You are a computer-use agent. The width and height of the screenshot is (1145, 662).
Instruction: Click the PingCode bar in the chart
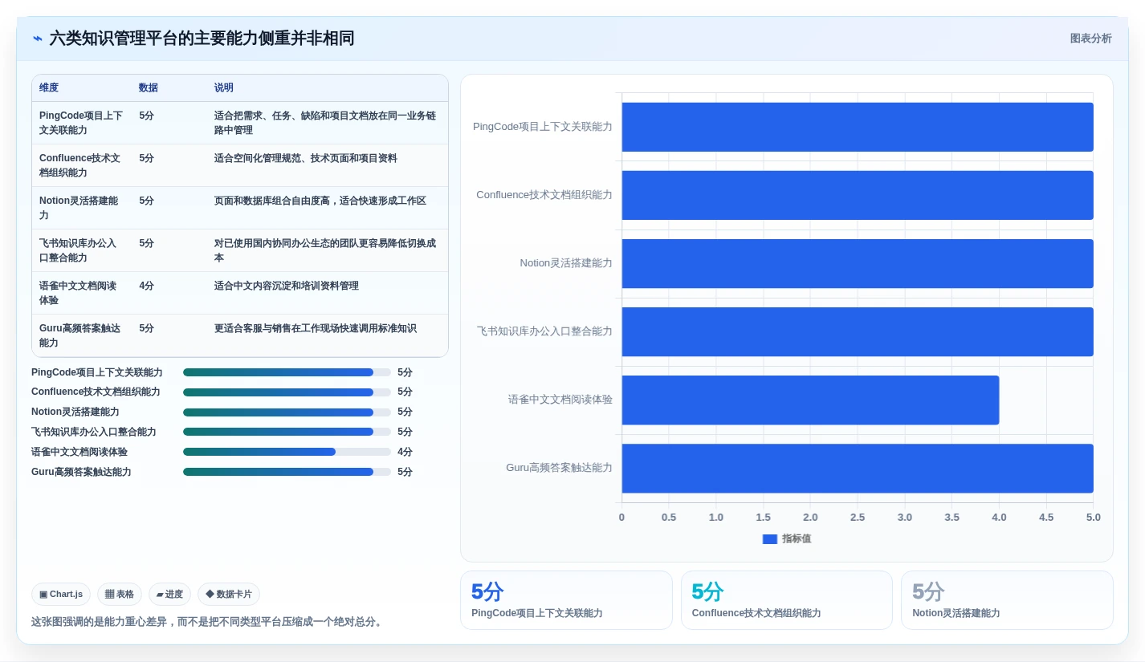point(858,127)
